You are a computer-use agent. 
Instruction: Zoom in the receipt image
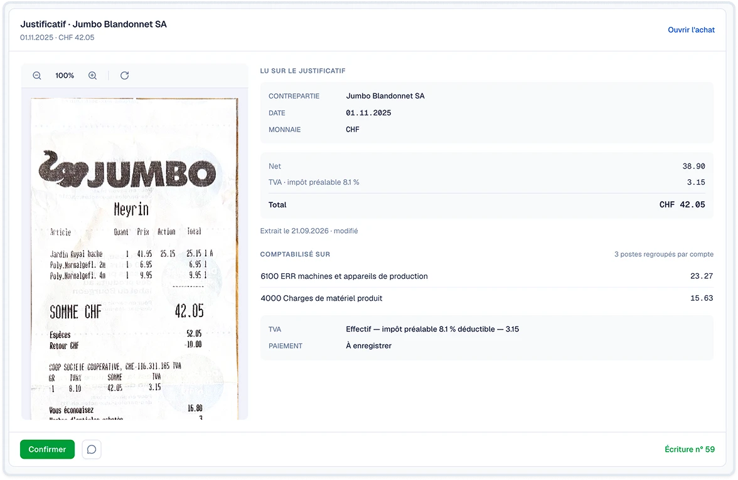coord(93,76)
